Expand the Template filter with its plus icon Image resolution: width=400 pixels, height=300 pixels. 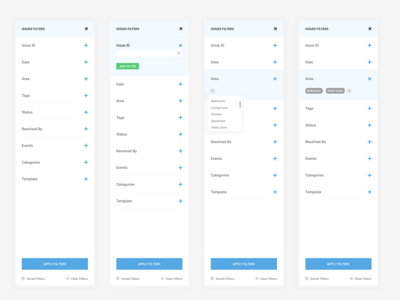click(86, 178)
